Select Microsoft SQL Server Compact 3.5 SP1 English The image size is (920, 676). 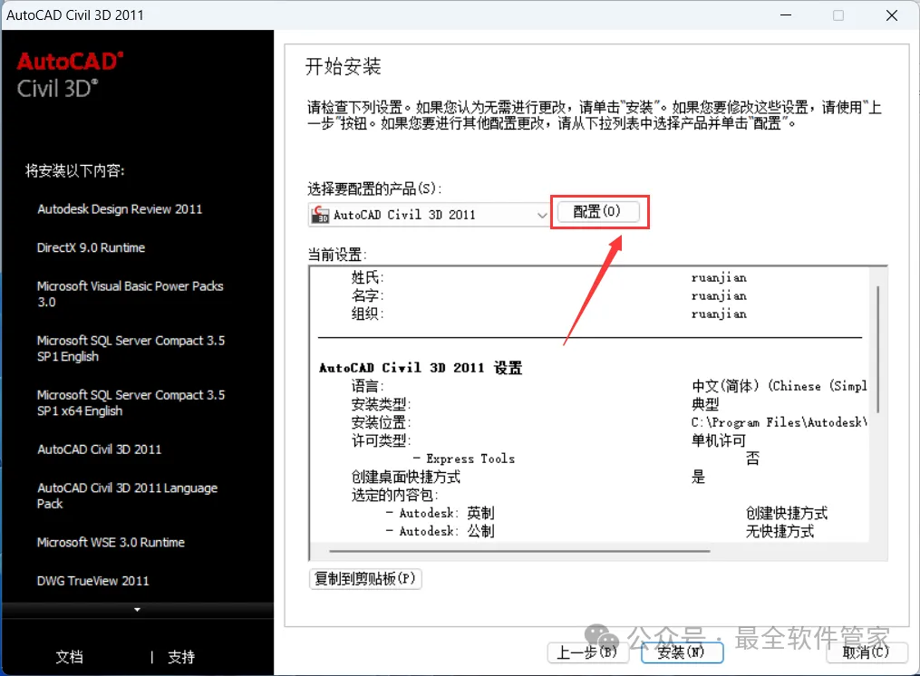coord(131,349)
